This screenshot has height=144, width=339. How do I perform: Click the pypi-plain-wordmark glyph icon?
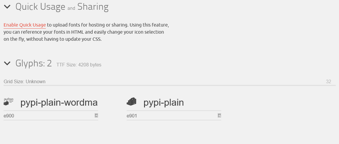(9, 102)
